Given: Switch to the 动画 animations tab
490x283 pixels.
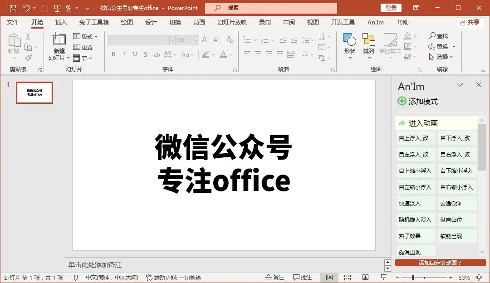Looking at the screenshot, I should point(199,22).
